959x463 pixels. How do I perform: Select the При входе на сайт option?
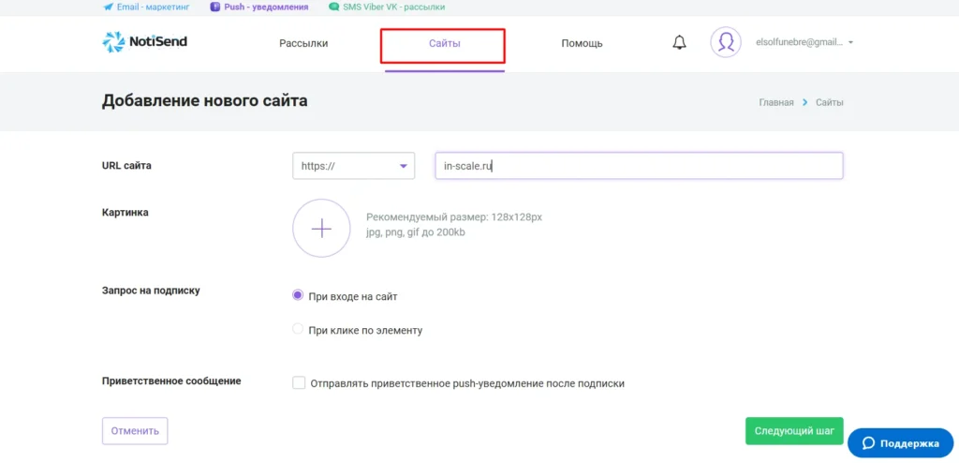[x=298, y=296]
